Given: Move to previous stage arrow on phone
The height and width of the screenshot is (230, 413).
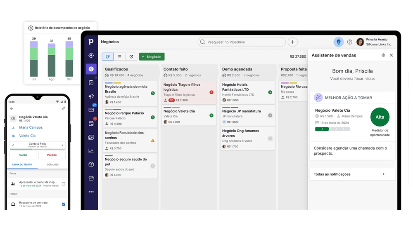Looking at the screenshot, I should click(13, 145).
